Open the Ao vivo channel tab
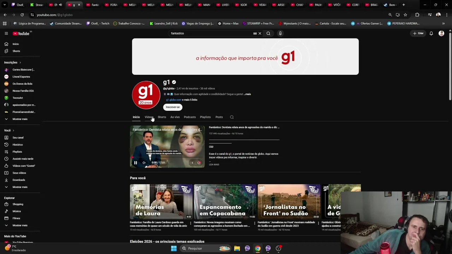The width and height of the screenshot is (452, 254). click(x=175, y=117)
